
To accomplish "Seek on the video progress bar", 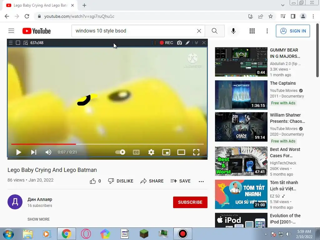I will [107, 144].
